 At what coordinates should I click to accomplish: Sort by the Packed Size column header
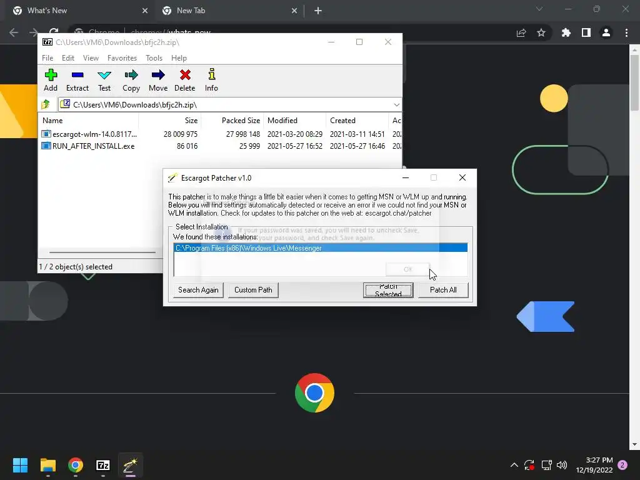coord(232,121)
